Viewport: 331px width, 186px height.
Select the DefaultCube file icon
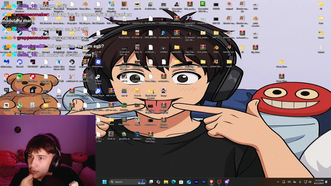click(124, 121)
